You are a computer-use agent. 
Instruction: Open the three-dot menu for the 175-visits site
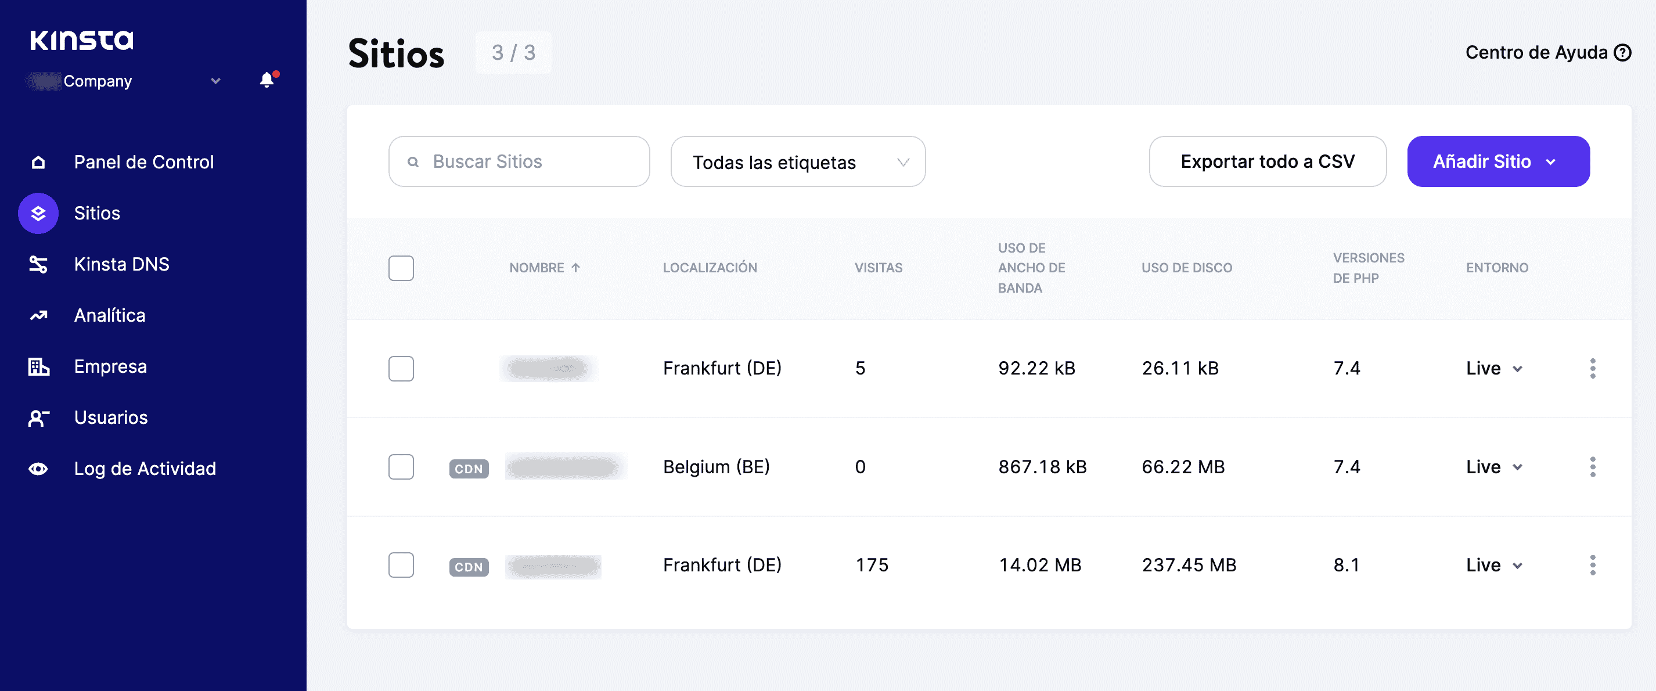point(1592,566)
